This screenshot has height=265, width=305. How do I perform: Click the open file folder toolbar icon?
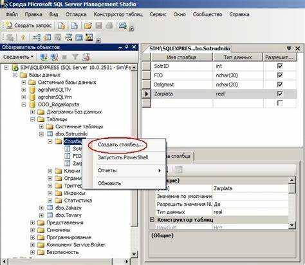88,26
